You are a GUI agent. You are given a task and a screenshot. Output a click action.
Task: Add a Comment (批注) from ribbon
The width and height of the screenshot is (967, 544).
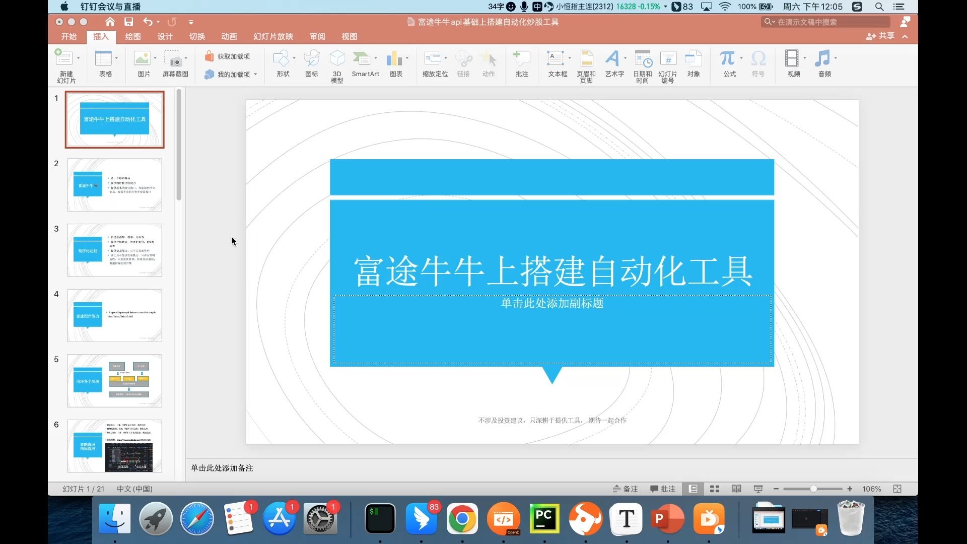pyautogui.click(x=522, y=58)
